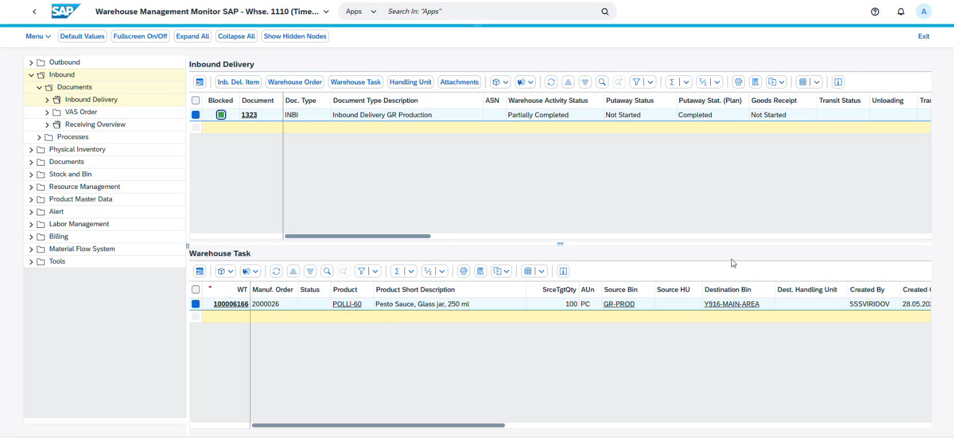Click the refresh icon in Warehouse Task toolbar
The height and width of the screenshot is (447, 954).
(276, 271)
